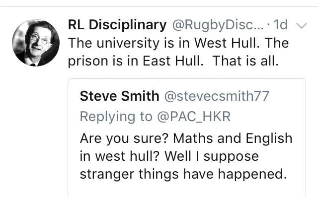Follow the @PAC_HKR mention link
Viewport: 318px width, 197px height.
(194, 117)
